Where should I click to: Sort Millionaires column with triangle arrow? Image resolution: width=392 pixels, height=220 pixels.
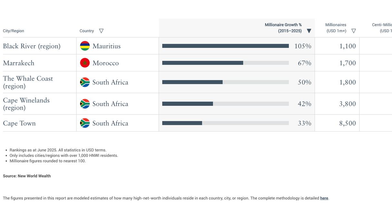[x=354, y=31]
